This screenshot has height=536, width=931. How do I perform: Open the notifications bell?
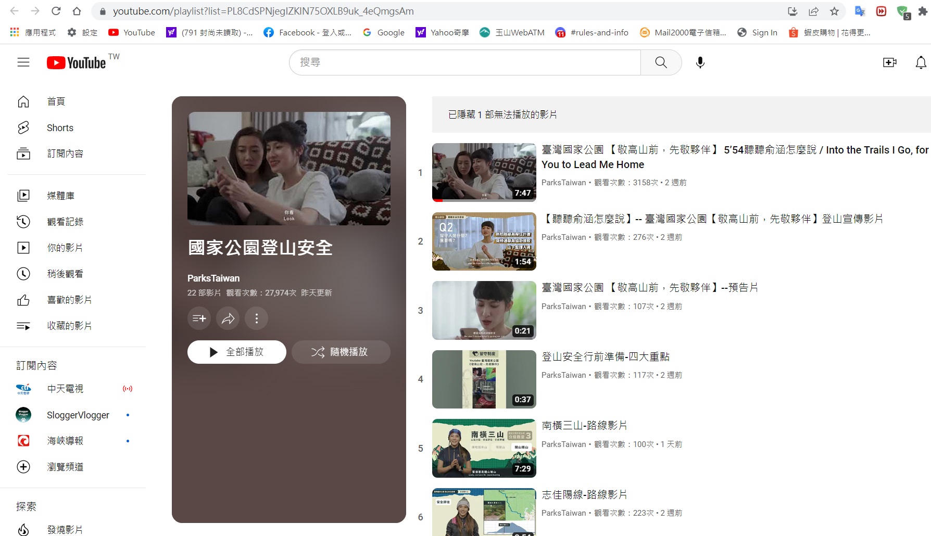[x=921, y=62]
